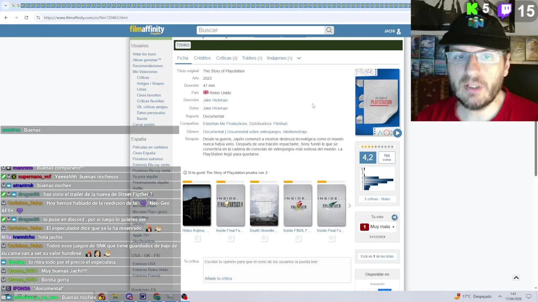
Task: Open Hideo Kojima recommendation poster
Action: point(197,205)
